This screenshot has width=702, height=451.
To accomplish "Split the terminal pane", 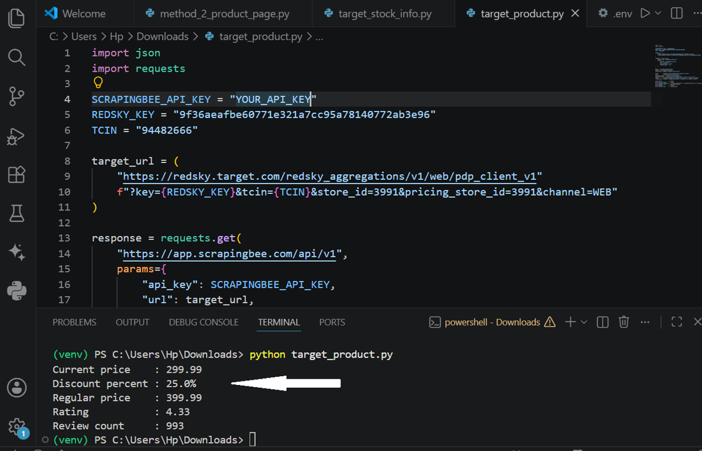I will click(x=603, y=322).
